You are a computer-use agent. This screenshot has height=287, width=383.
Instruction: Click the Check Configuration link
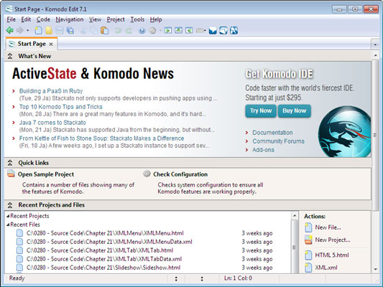pyautogui.click(x=180, y=174)
